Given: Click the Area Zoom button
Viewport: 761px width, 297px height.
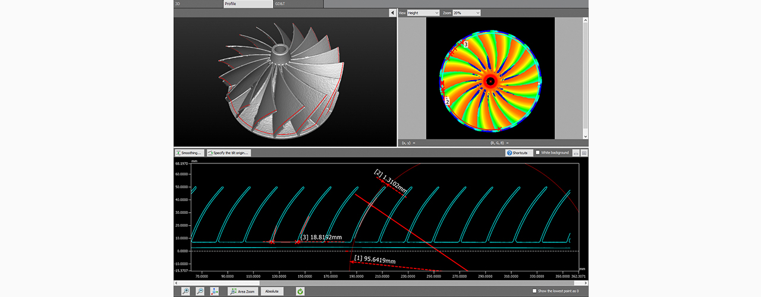Looking at the screenshot, I should click(x=243, y=291).
